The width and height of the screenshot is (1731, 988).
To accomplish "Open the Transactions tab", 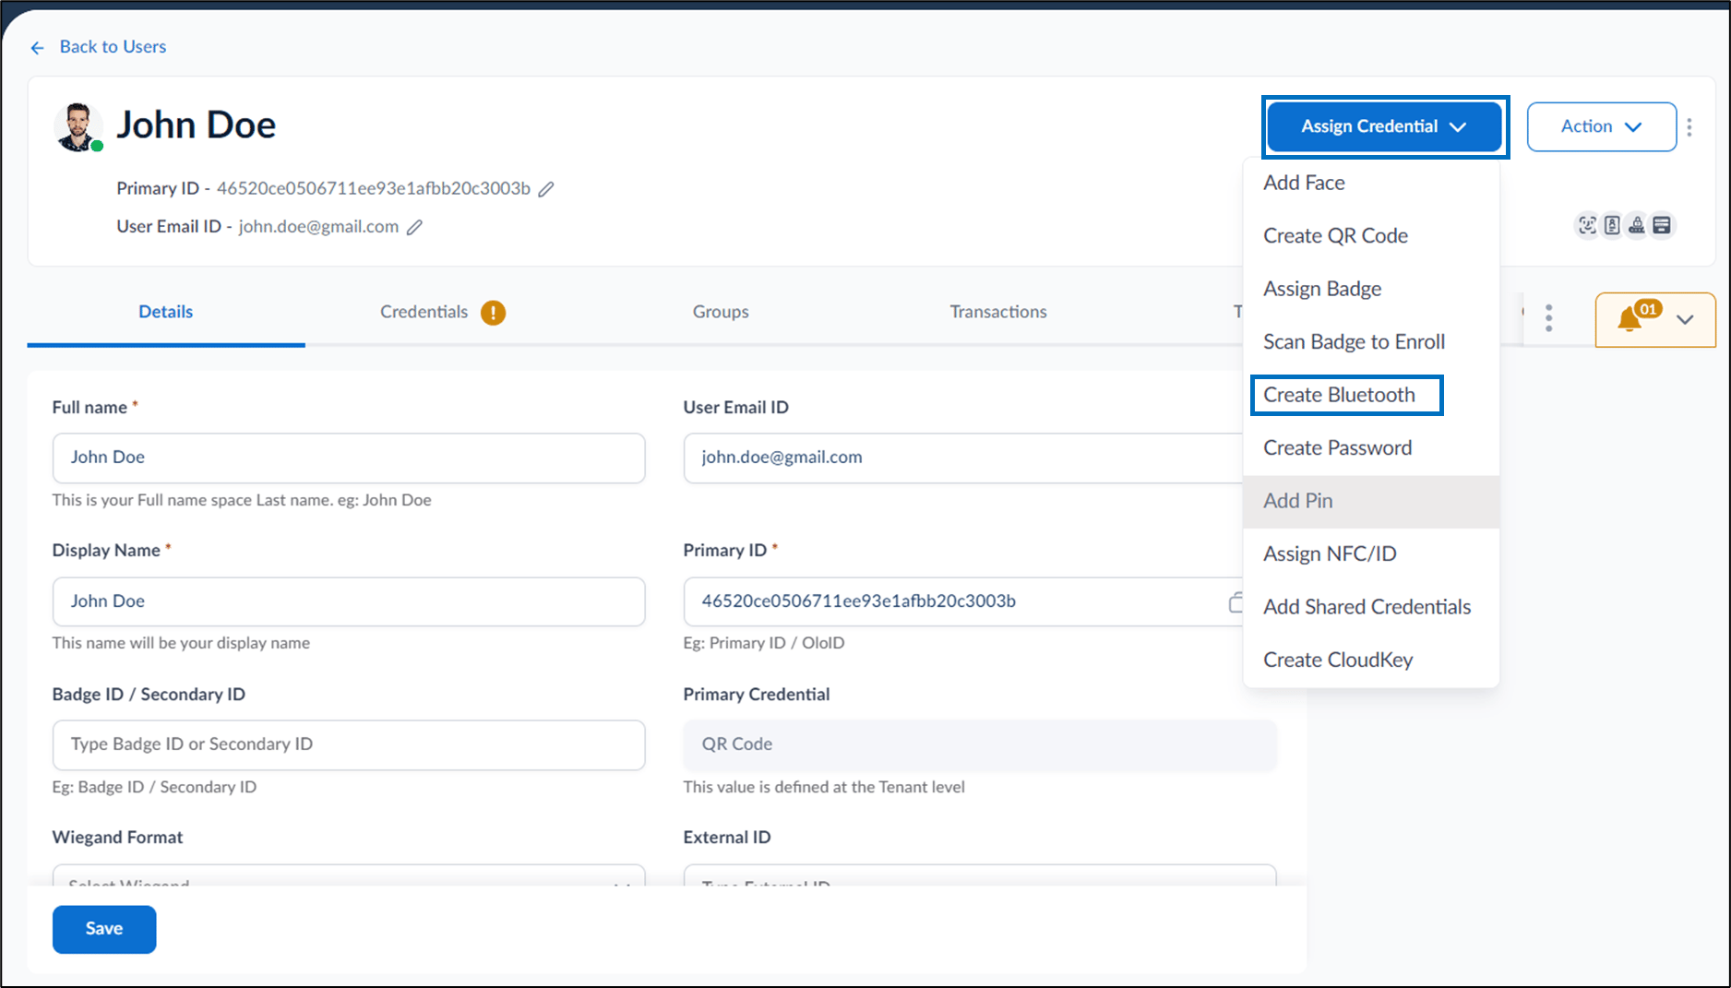I will (x=998, y=312).
